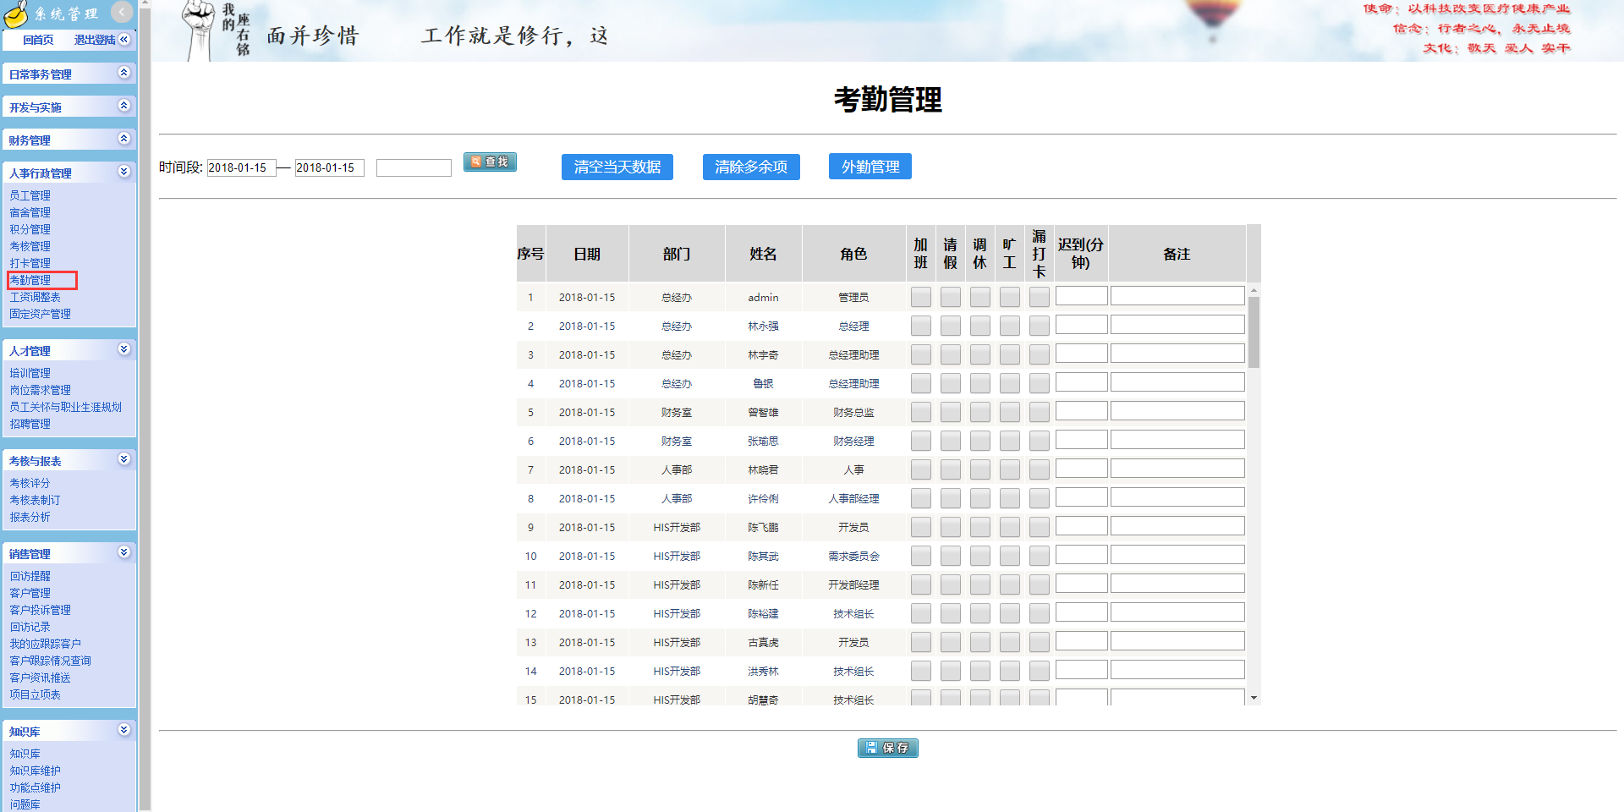
Task: Open 打卡管理 menu item
Action: pyautogui.click(x=30, y=263)
